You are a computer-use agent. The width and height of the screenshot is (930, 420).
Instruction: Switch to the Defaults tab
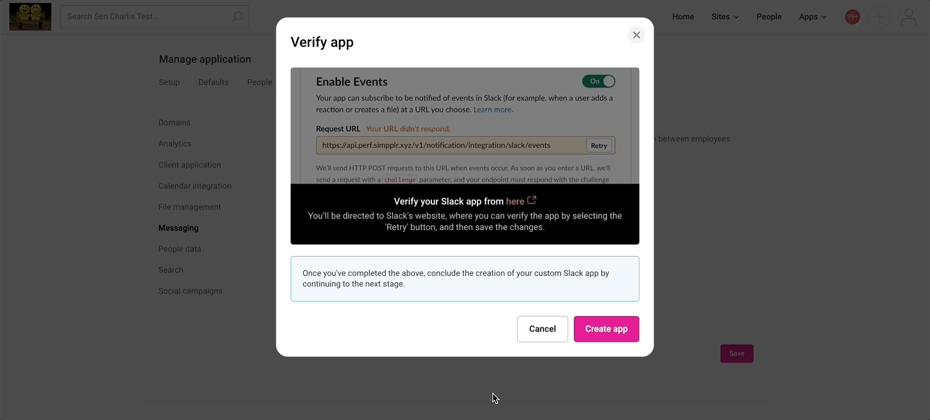[213, 82]
